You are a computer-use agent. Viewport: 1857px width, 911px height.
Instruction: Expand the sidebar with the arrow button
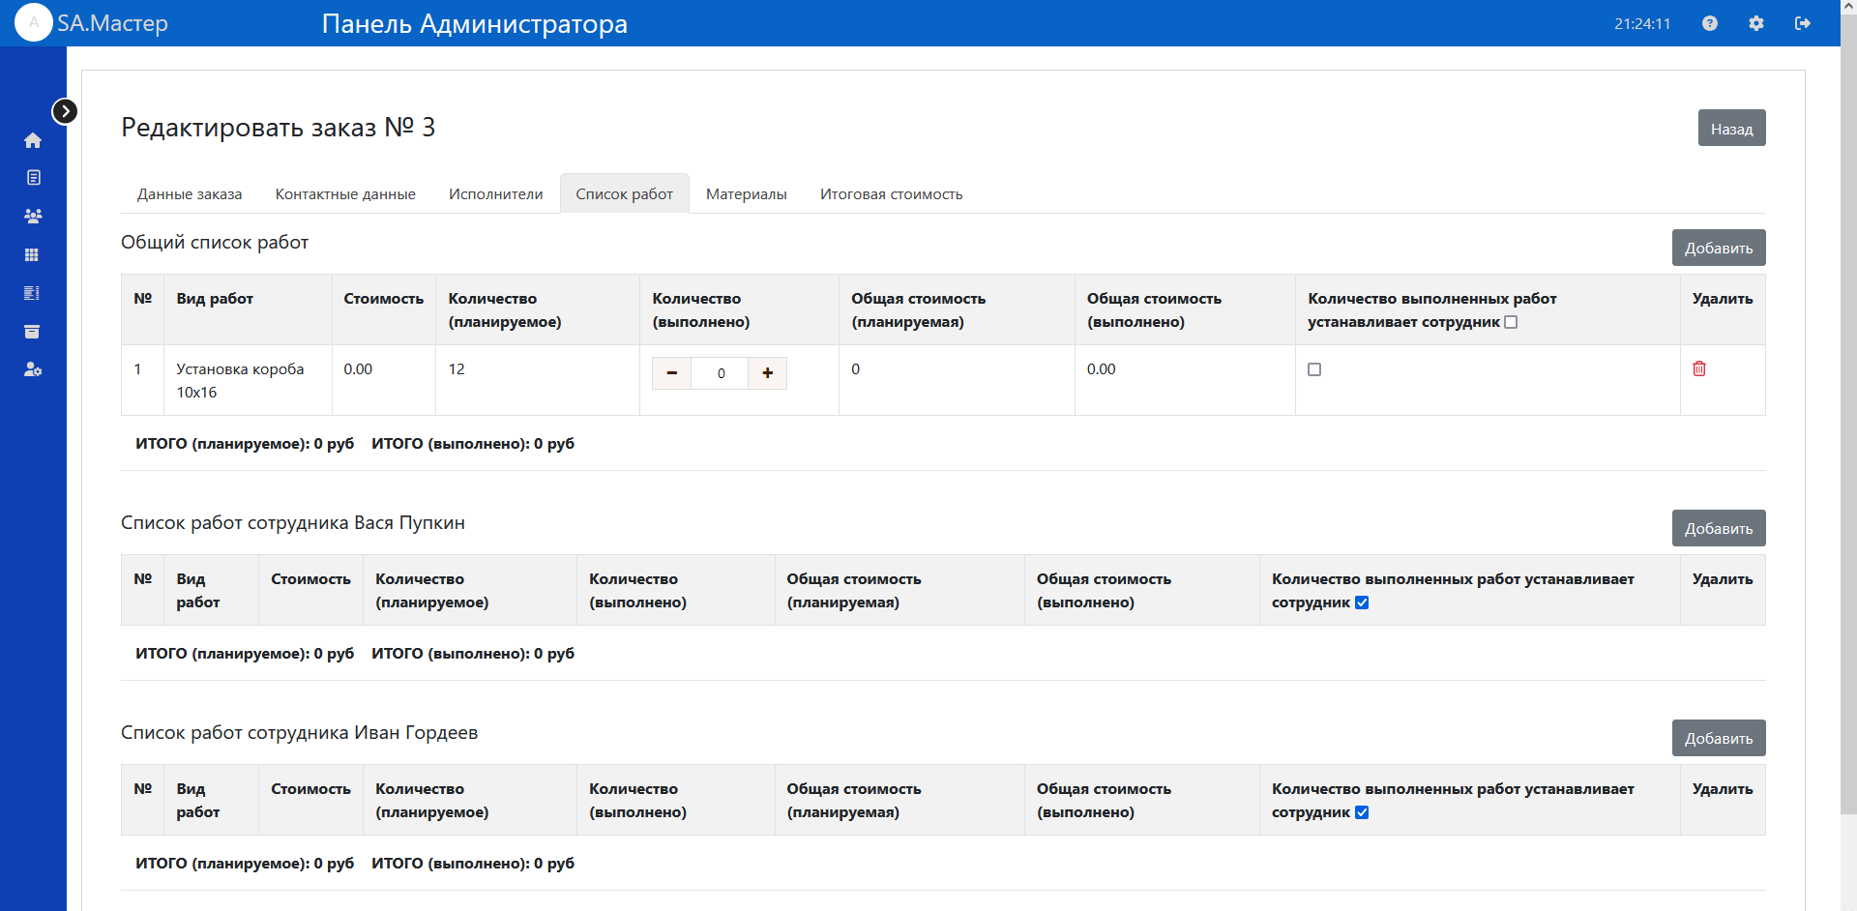coord(65,111)
